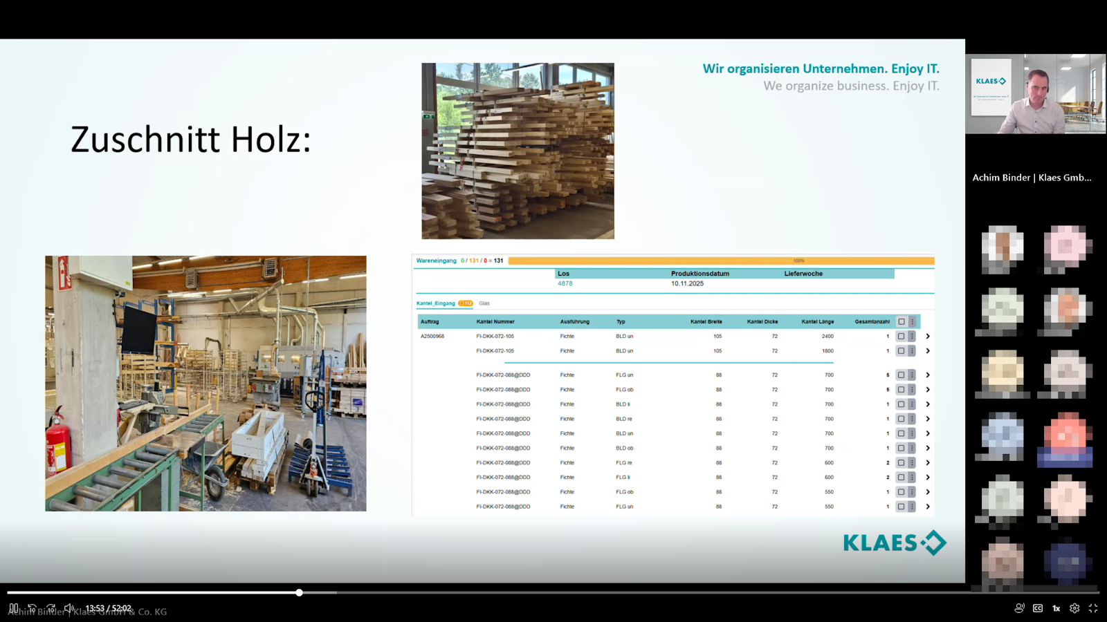Open Los number 4878 link
Image resolution: width=1107 pixels, height=622 pixels.
[x=565, y=283]
